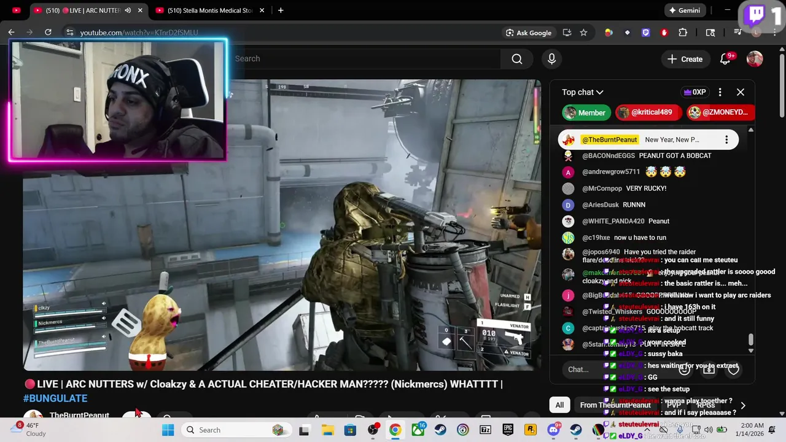This screenshot has width=786, height=442.
Task: Click the 0XP crown badge in chat
Action: [x=695, y=92]
